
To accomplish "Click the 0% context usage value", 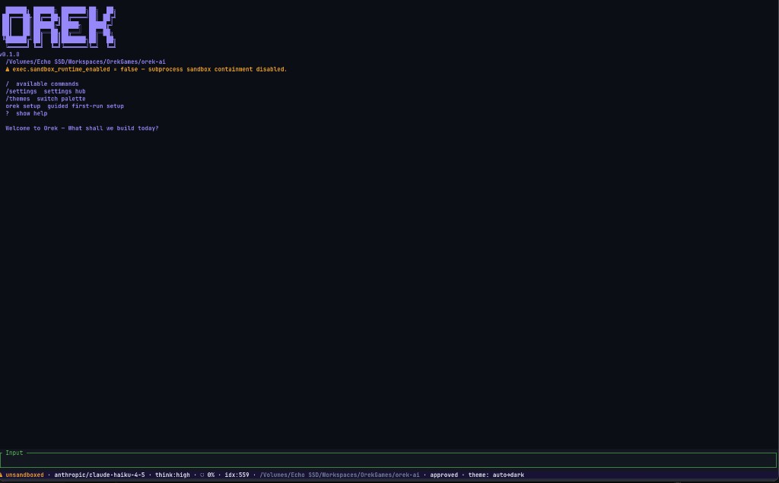I will coord(211,475).
